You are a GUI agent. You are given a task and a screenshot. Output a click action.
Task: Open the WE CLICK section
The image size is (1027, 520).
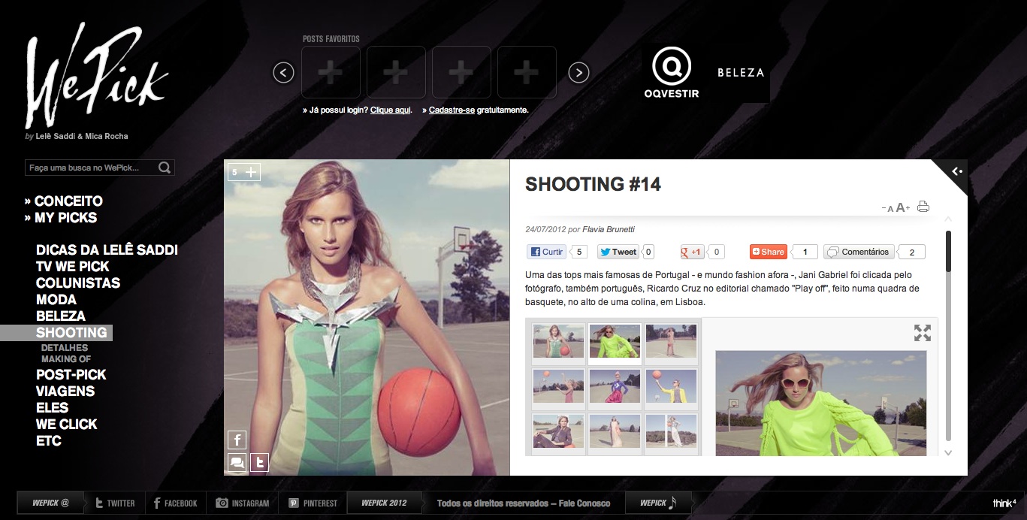67,425
